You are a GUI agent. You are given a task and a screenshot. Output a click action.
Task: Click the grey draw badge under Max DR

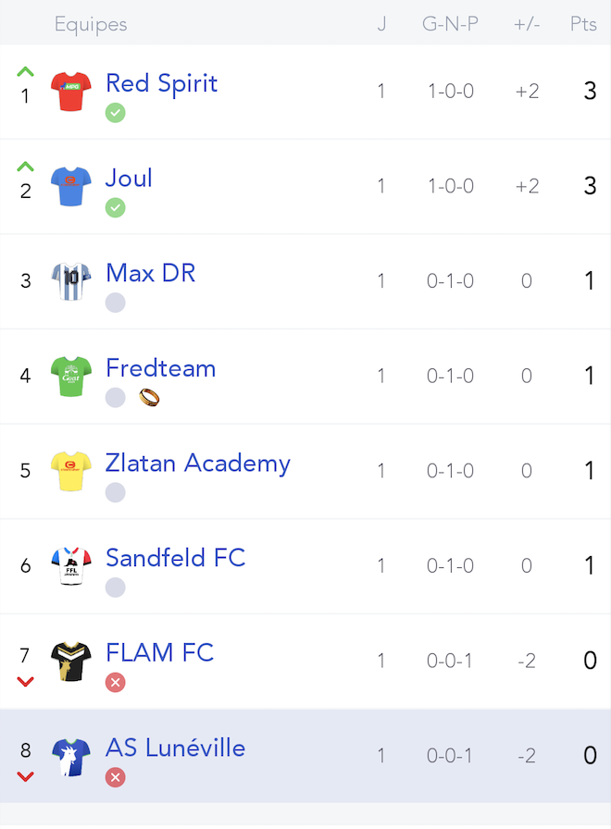point(116,303)
